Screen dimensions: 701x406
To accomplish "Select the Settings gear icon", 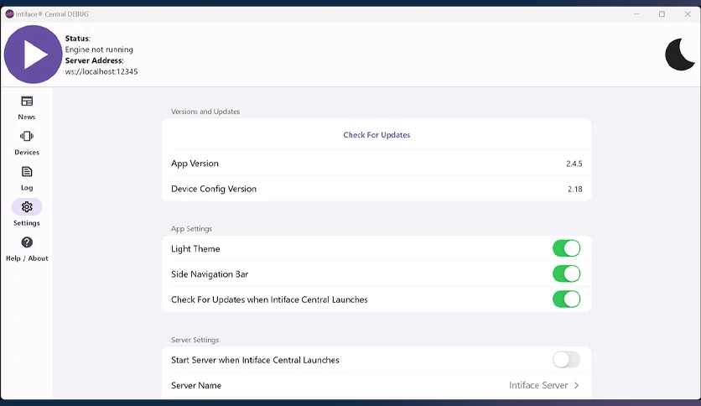I will 27,207.
